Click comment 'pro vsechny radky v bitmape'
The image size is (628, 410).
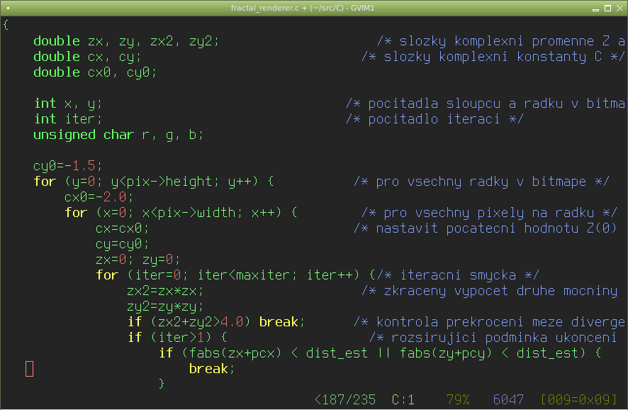(481, 182)
